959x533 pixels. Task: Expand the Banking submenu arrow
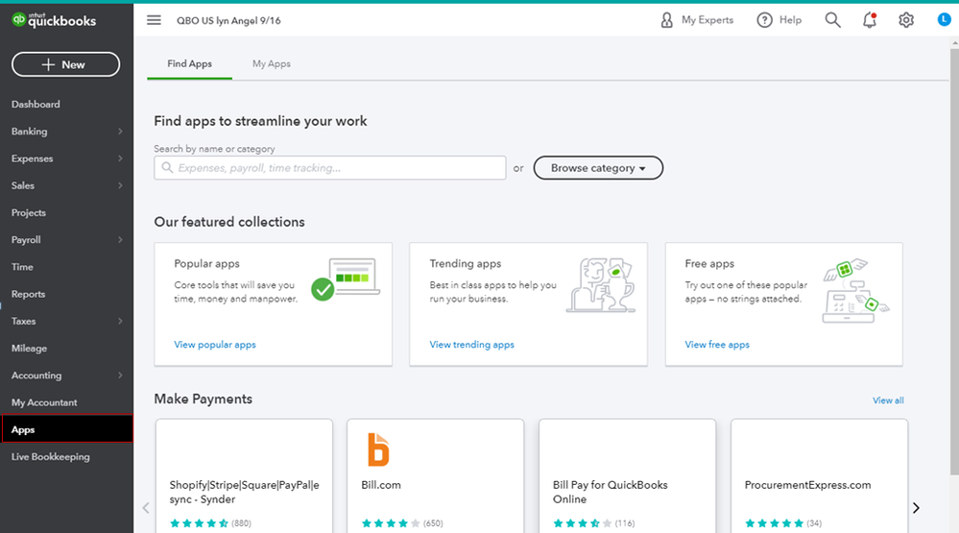tap(120, 132)
